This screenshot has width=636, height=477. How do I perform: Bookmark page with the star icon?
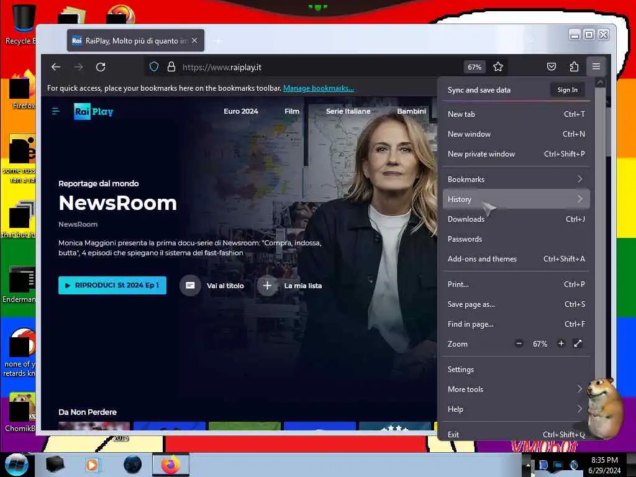click(498, 67)
